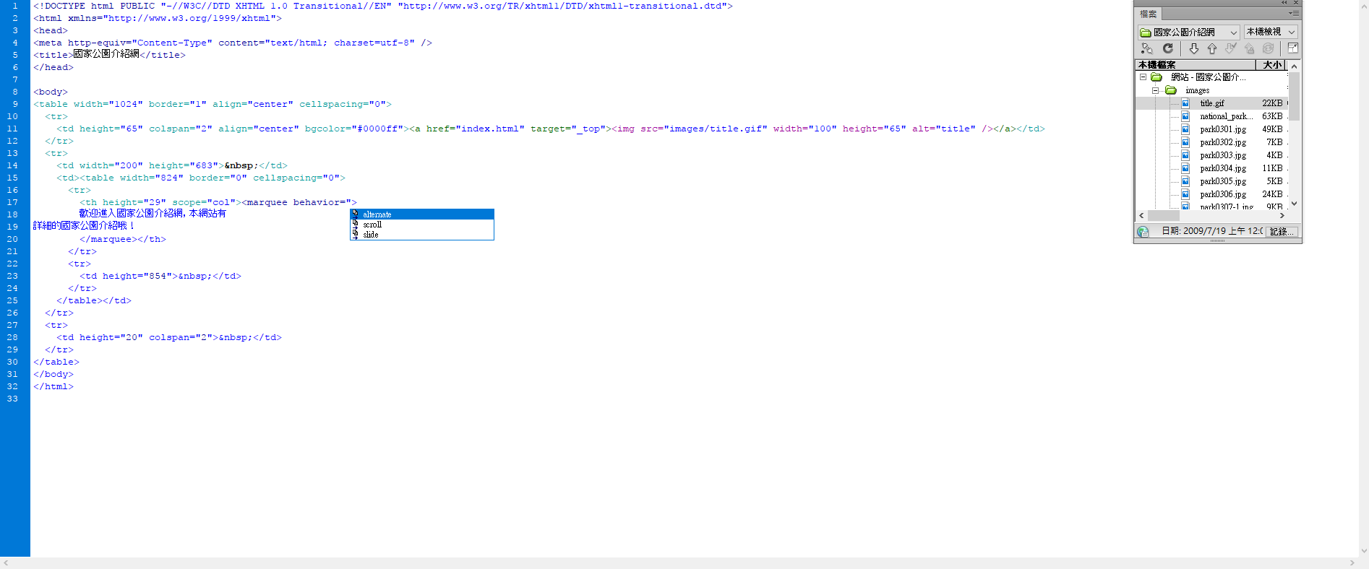Viewport: 1369px width, 569px height.
Task: Collapse the panel using double-arrow icon
Action: (1284, 3)
